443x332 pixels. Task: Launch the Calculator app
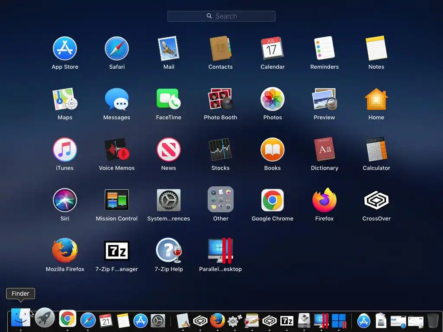376,150
